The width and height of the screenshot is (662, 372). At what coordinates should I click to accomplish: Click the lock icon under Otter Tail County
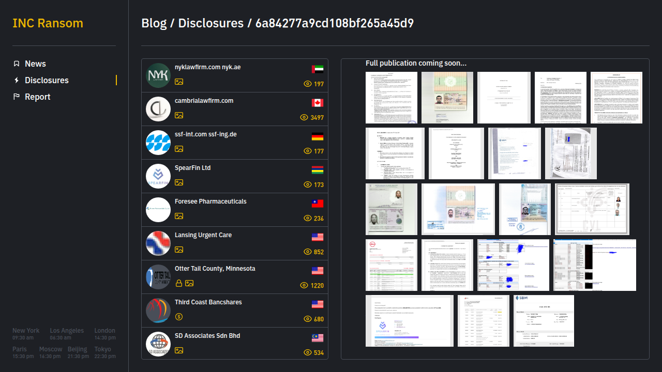pos(179,283)
